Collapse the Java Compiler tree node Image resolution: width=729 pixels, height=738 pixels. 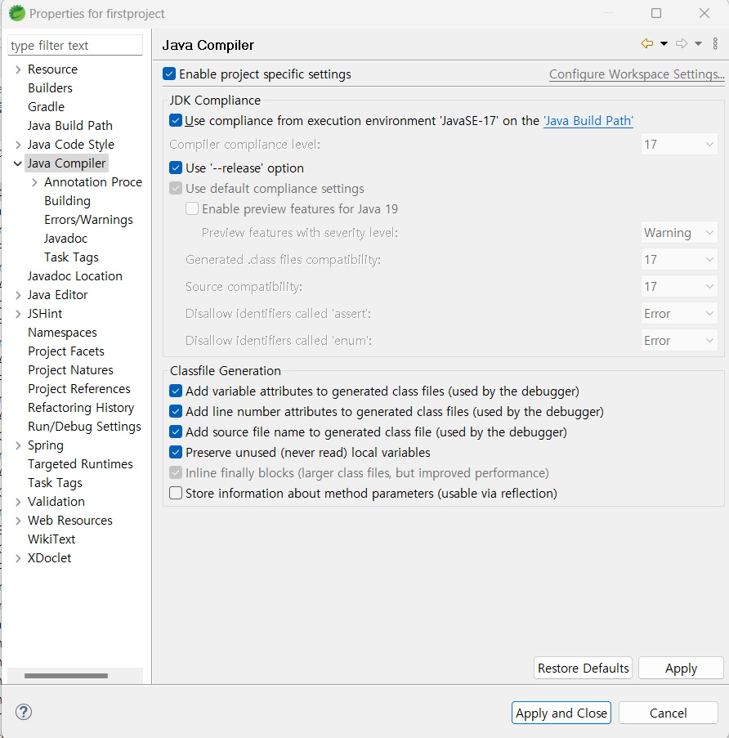(18, 163)
